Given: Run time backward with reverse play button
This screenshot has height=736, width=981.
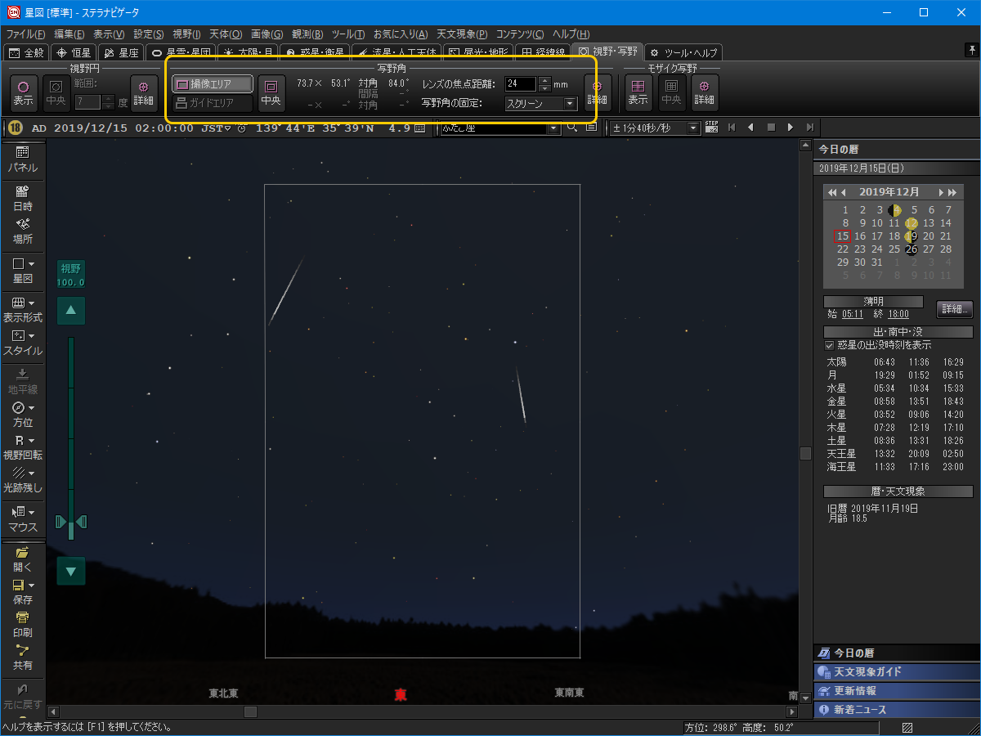Looking at the screenshot, I should pos(750,128).
